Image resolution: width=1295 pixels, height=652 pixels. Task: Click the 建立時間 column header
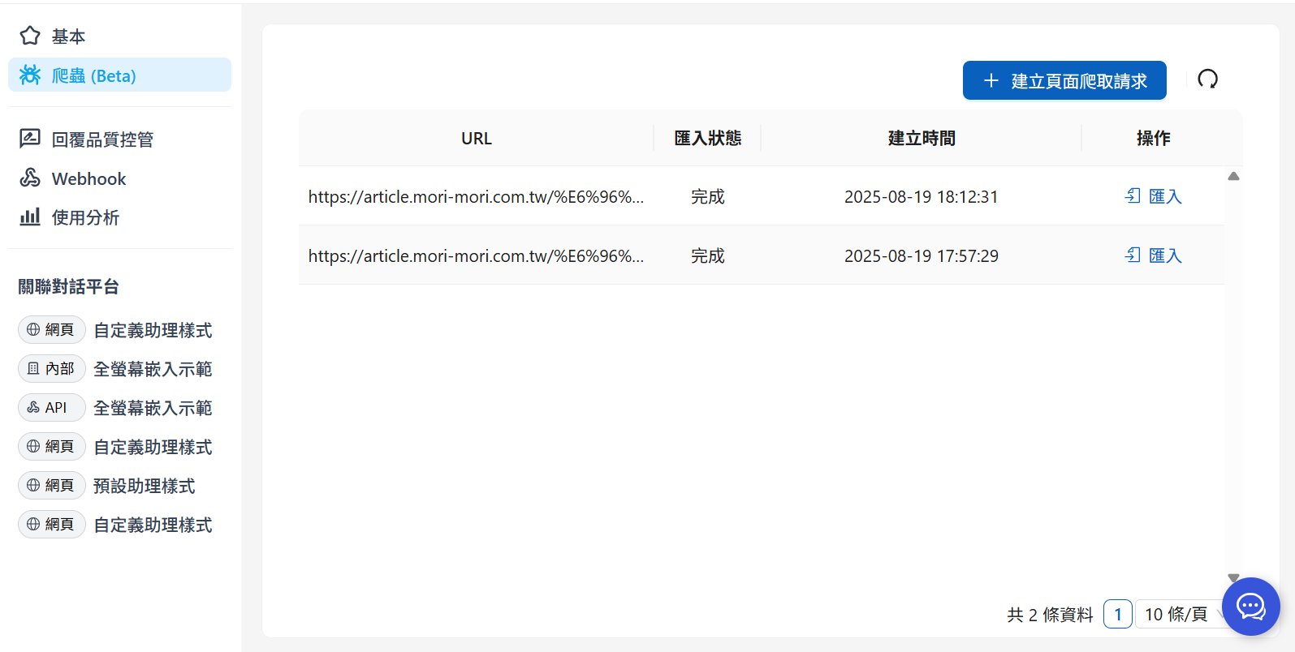(921, 139)
